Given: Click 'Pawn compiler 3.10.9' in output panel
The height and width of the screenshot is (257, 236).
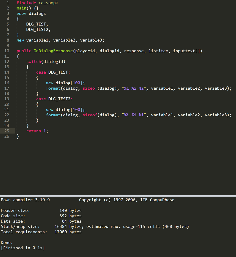Looking at the screenshot, I should (25, 200).
